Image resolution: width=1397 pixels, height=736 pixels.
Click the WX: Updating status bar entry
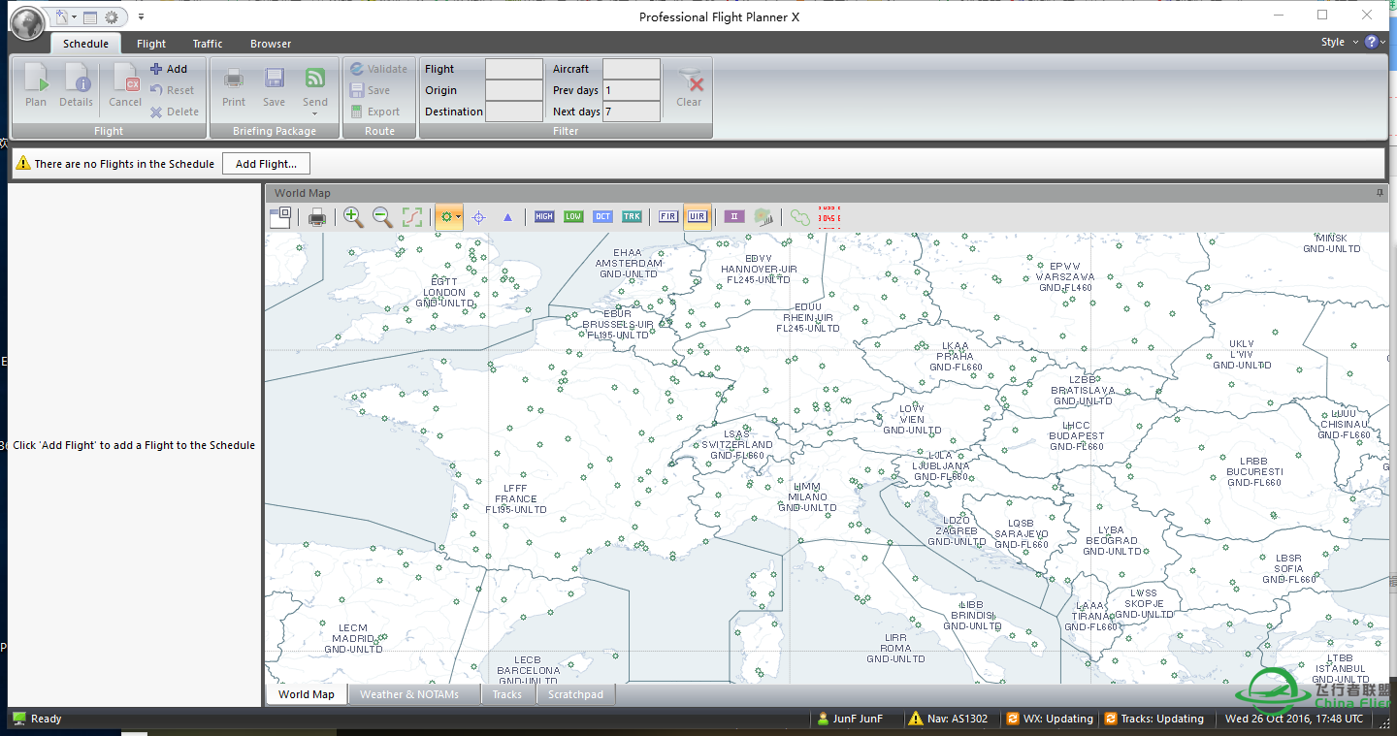point(1049,719)
